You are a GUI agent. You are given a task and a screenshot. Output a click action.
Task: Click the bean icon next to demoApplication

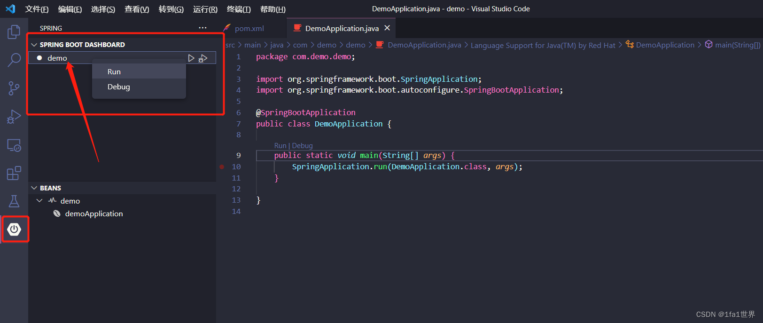point(57,213)
